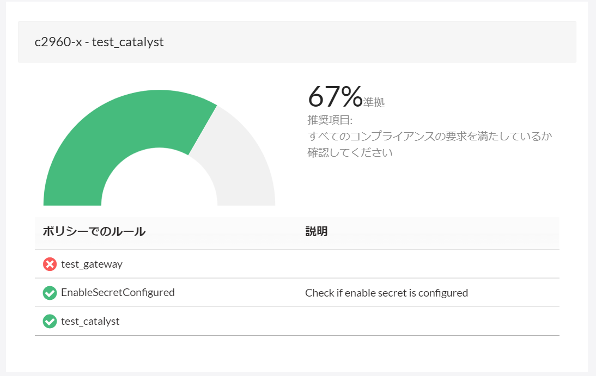Click the 確認してください line of recommendation
The image size is (596, 376).
coord(350,153)
